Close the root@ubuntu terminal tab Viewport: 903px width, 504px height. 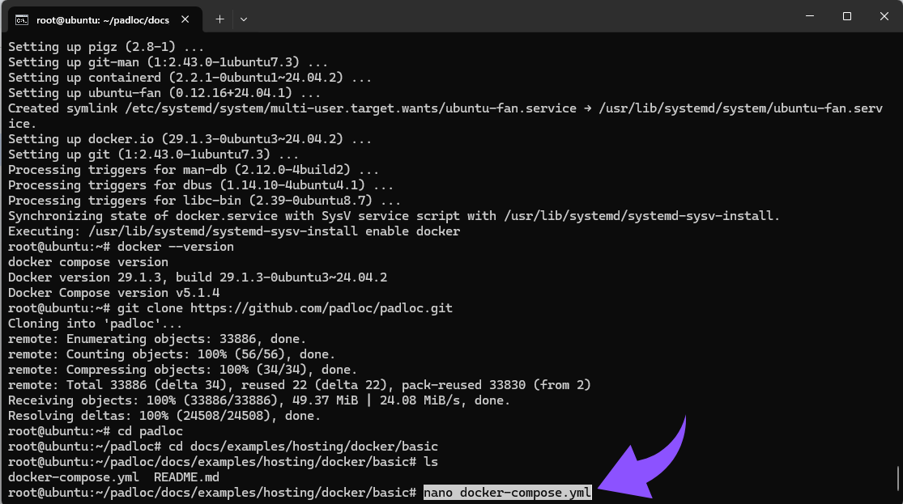(185, 19)
